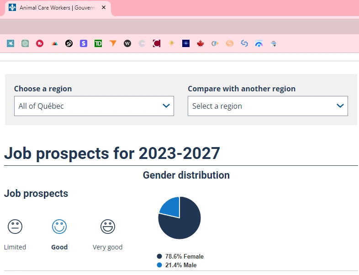The height and width of the screenshot is (275, 359).
Task: Click the 78.6% Female legend dot
Action: pyautogui.click(x=159, y=257)
